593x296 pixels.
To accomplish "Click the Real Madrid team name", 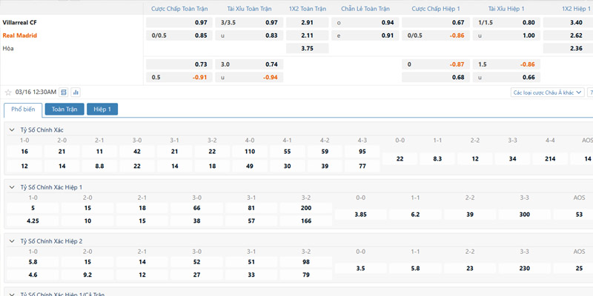I will point(20,36).
